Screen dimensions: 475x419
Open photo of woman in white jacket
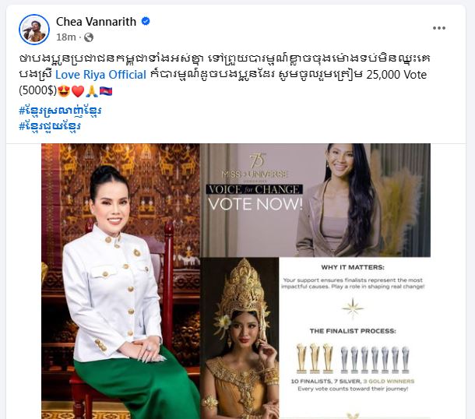point(121,281)
